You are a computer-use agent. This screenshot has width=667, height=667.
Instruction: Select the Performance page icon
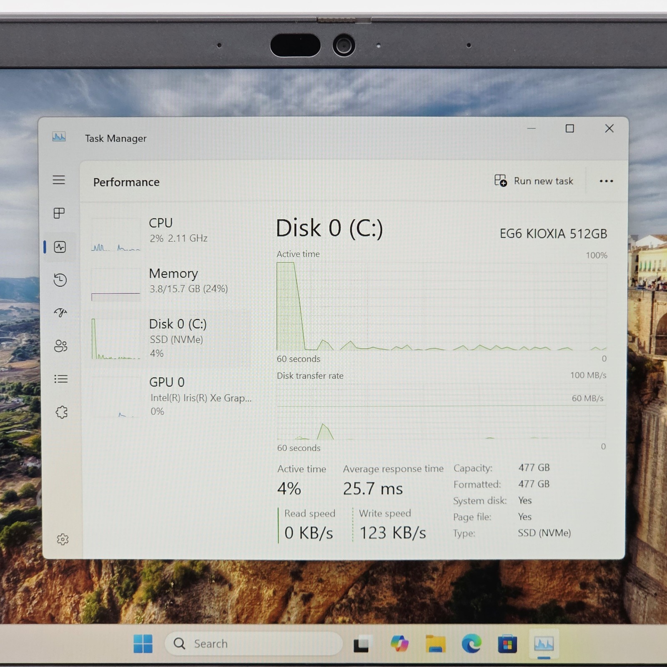(x=60, y=247)
